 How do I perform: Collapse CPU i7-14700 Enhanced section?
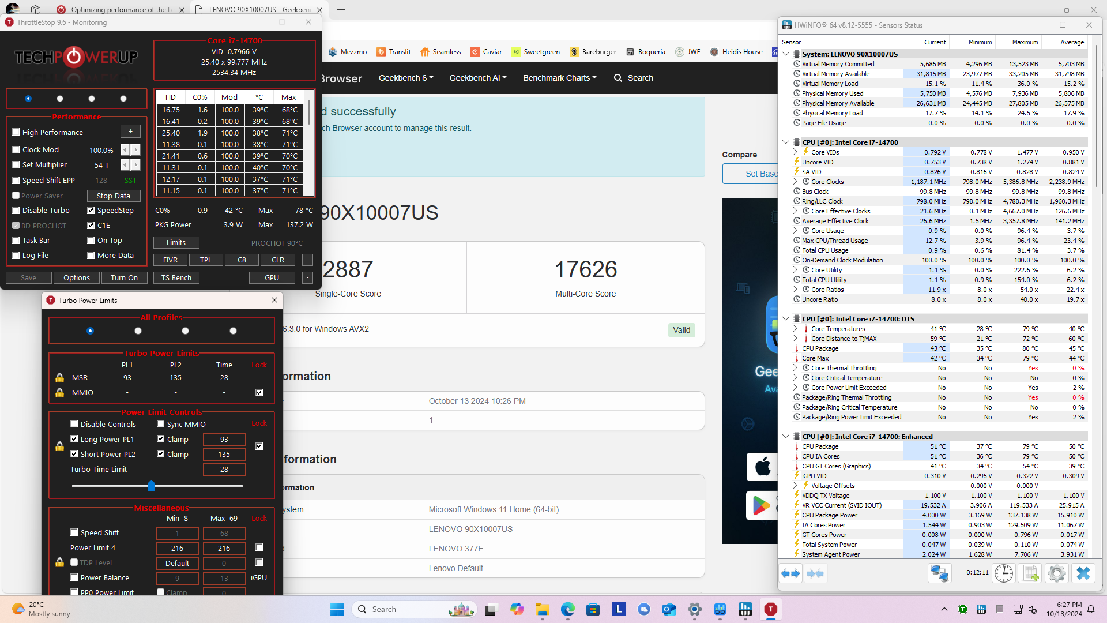[786, 437]
